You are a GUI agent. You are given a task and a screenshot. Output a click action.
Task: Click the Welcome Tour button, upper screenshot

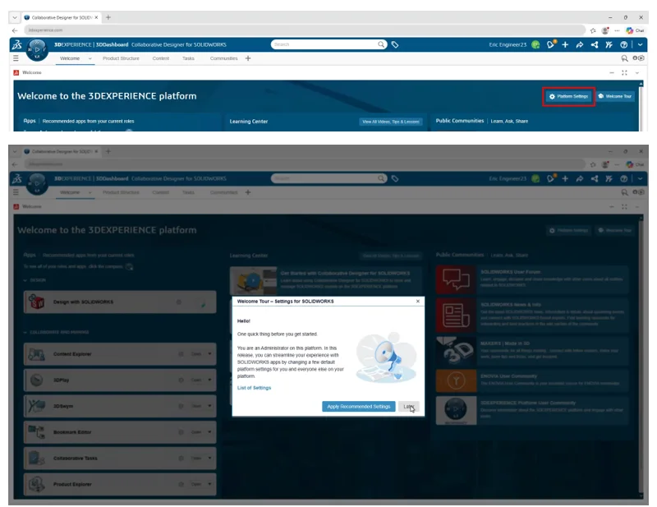pyautogui.click(x=614, y=96)
